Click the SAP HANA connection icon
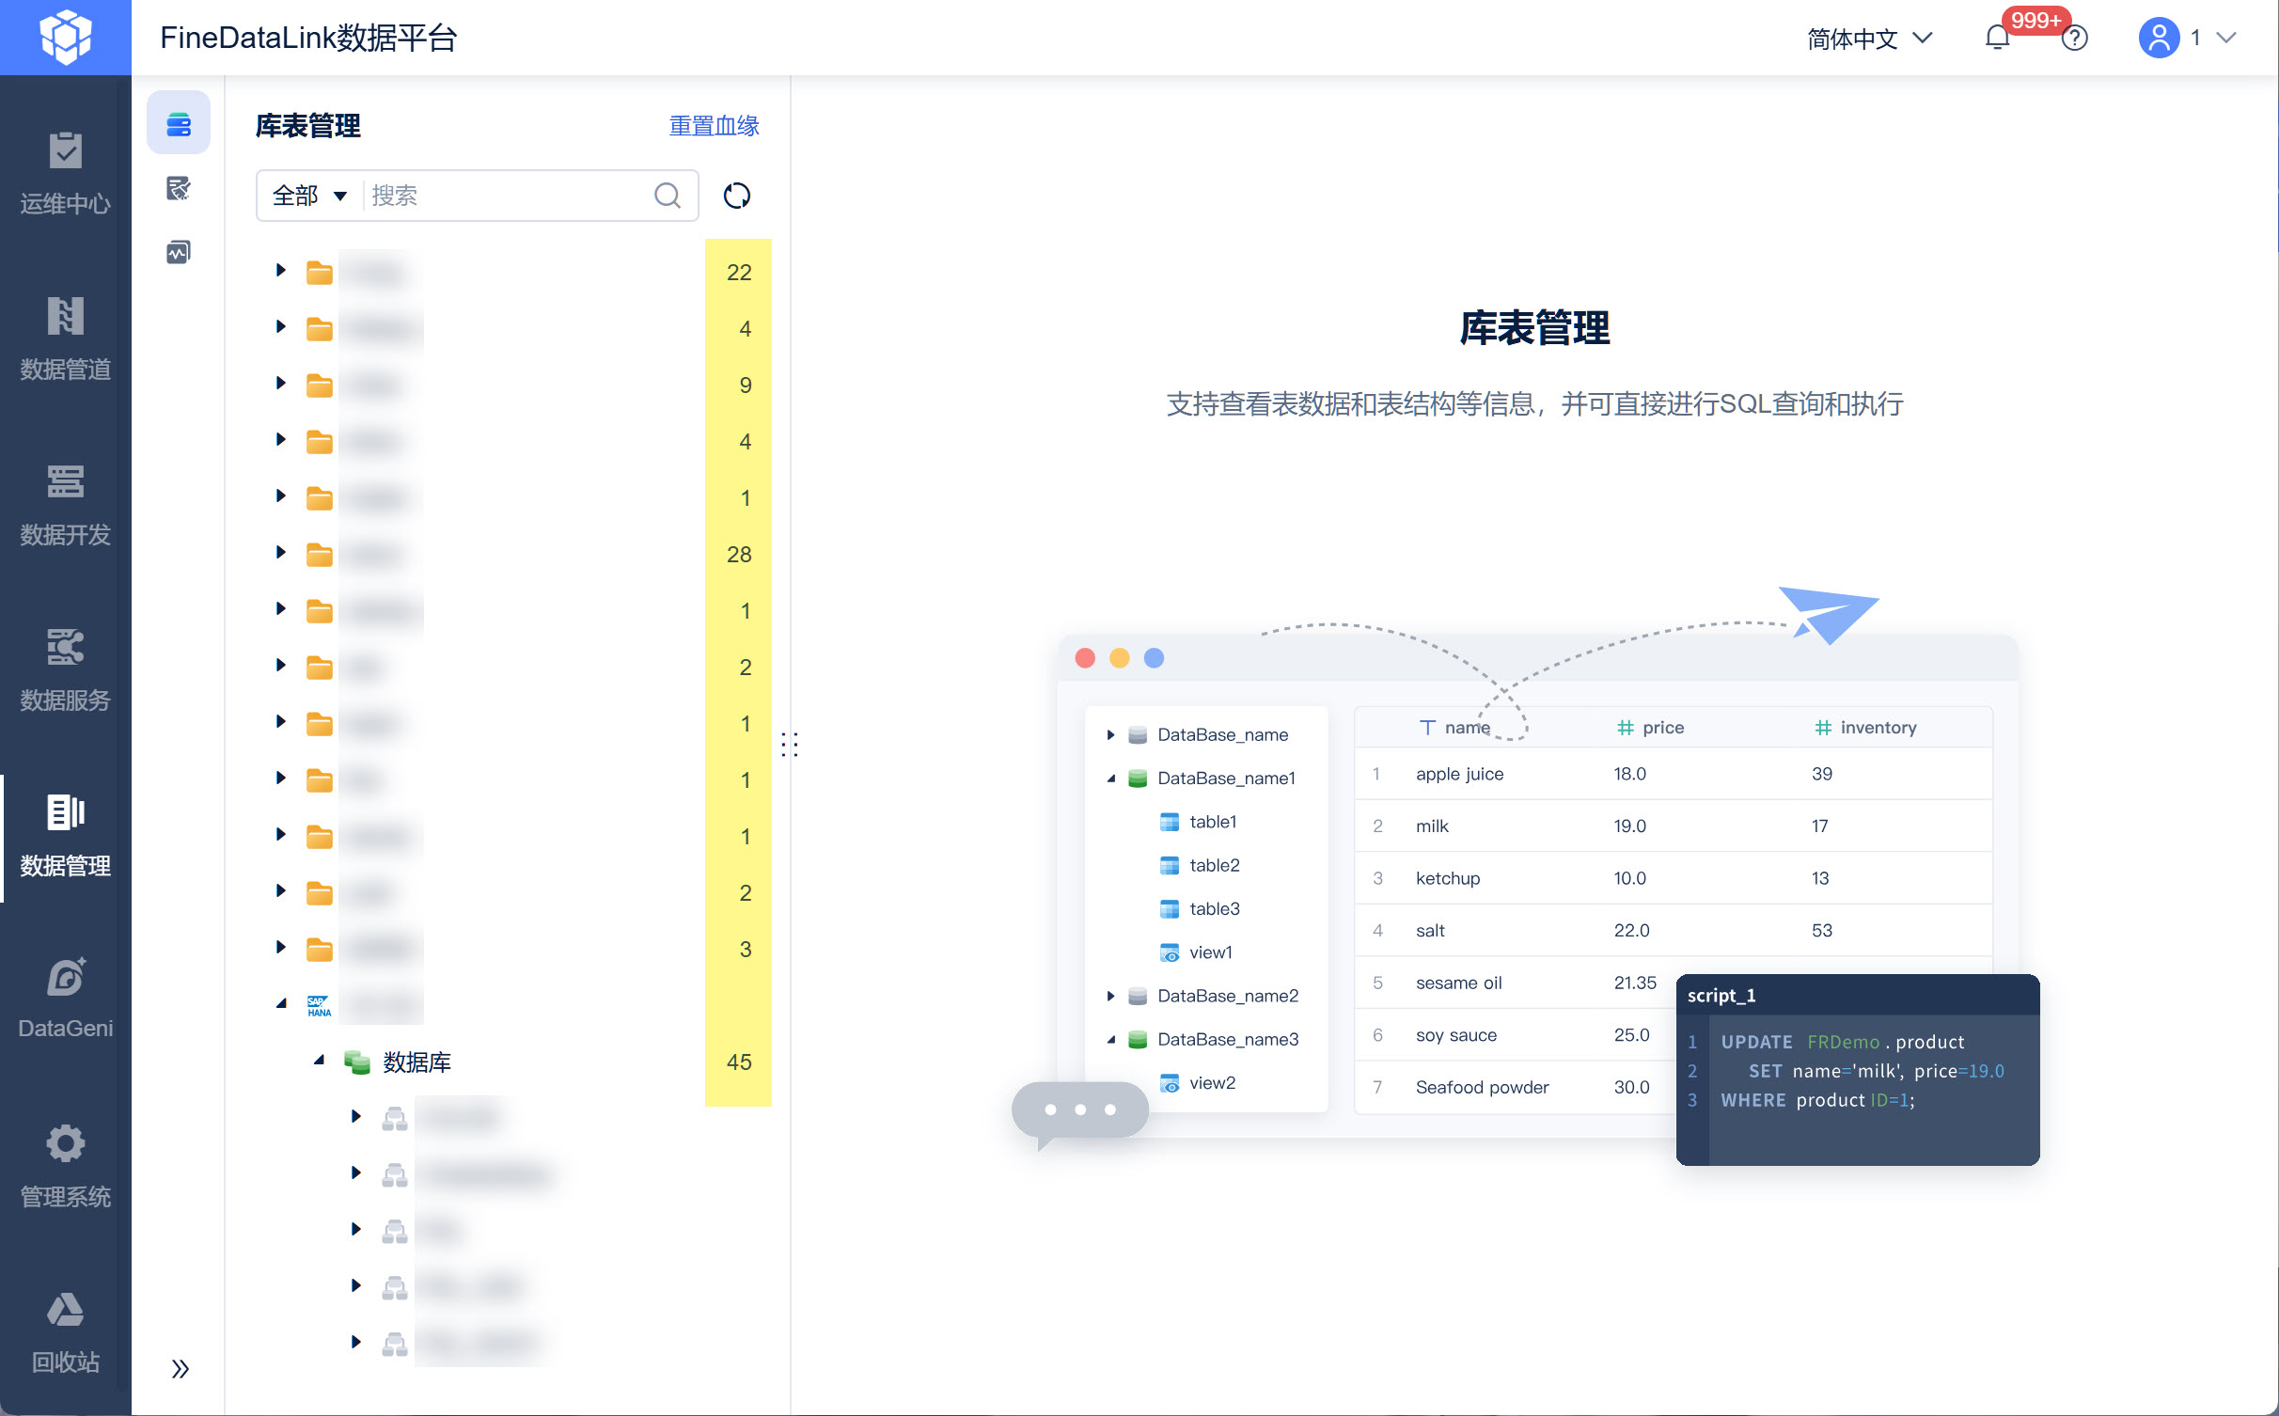The height and width of the screenshot is (1416, 2279). point(319,1005)
